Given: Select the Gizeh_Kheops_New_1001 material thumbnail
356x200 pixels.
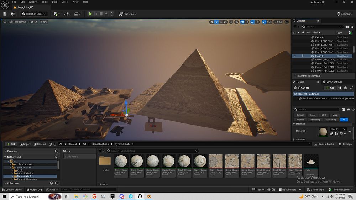Looking at the screenshot, I should [x=121, y=161].
